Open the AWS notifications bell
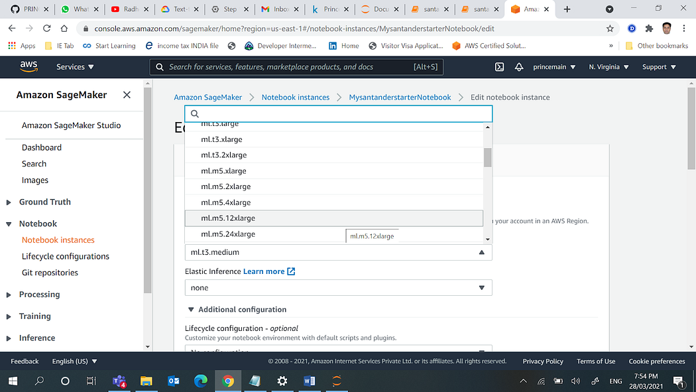 tap(519, 67)
